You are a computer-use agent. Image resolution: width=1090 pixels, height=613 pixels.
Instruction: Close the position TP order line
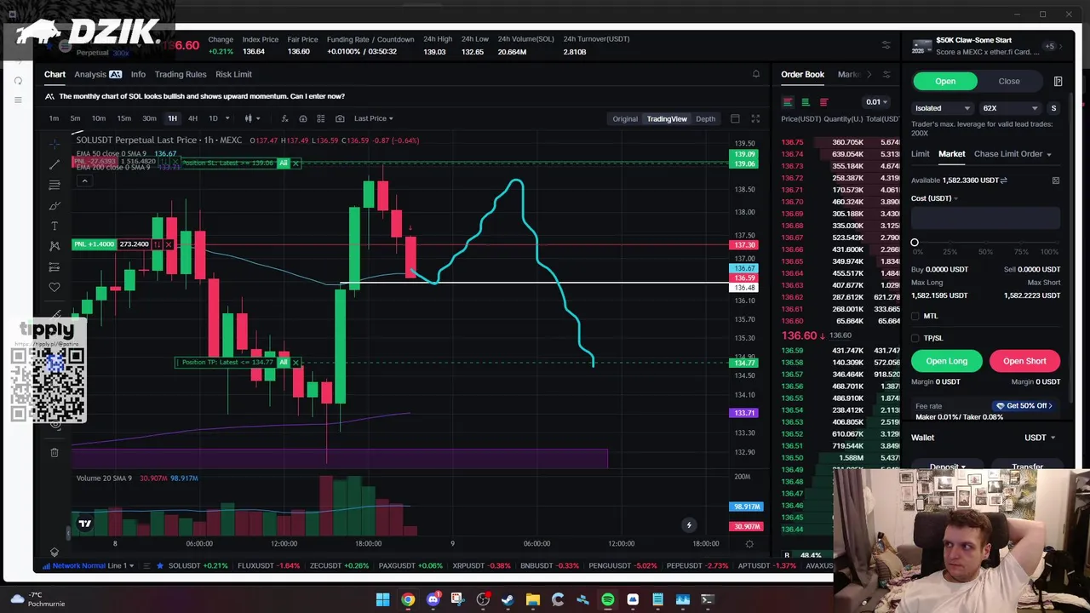pyautogui.click(x=295, y=363)
